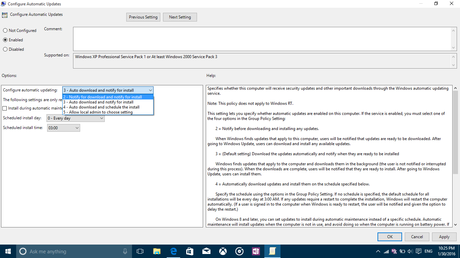Choose 5 - Allow local admin to choose setting
460x258 pixels.
(x=108, y=112)
